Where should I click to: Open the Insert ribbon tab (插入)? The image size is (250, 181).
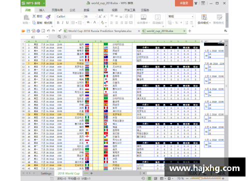pyautogui.click(x=42, y=10)
